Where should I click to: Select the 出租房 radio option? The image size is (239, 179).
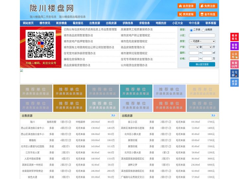coord(203,30)
